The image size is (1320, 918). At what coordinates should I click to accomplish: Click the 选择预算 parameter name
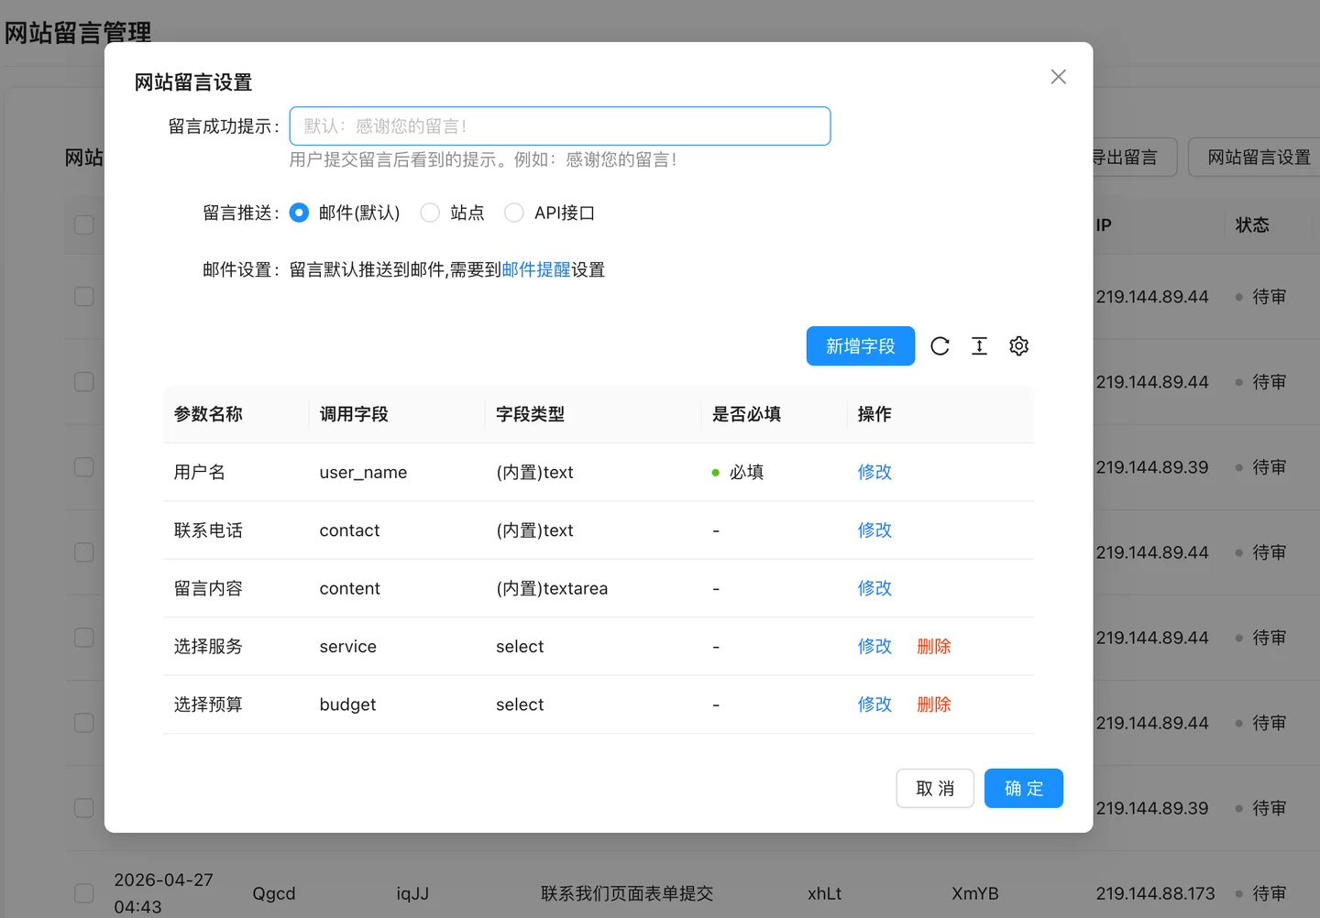(x=208, y=705)
